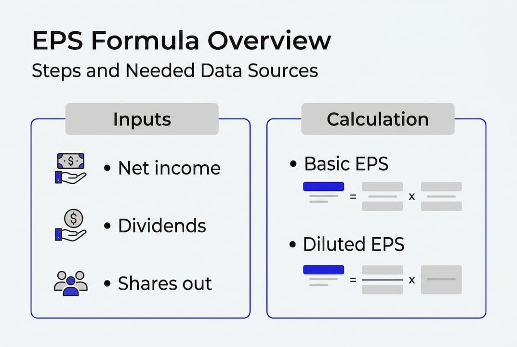Click the cash-in-hand icon beside Net income
517x347 pixels.
click(x=70, y=168)
